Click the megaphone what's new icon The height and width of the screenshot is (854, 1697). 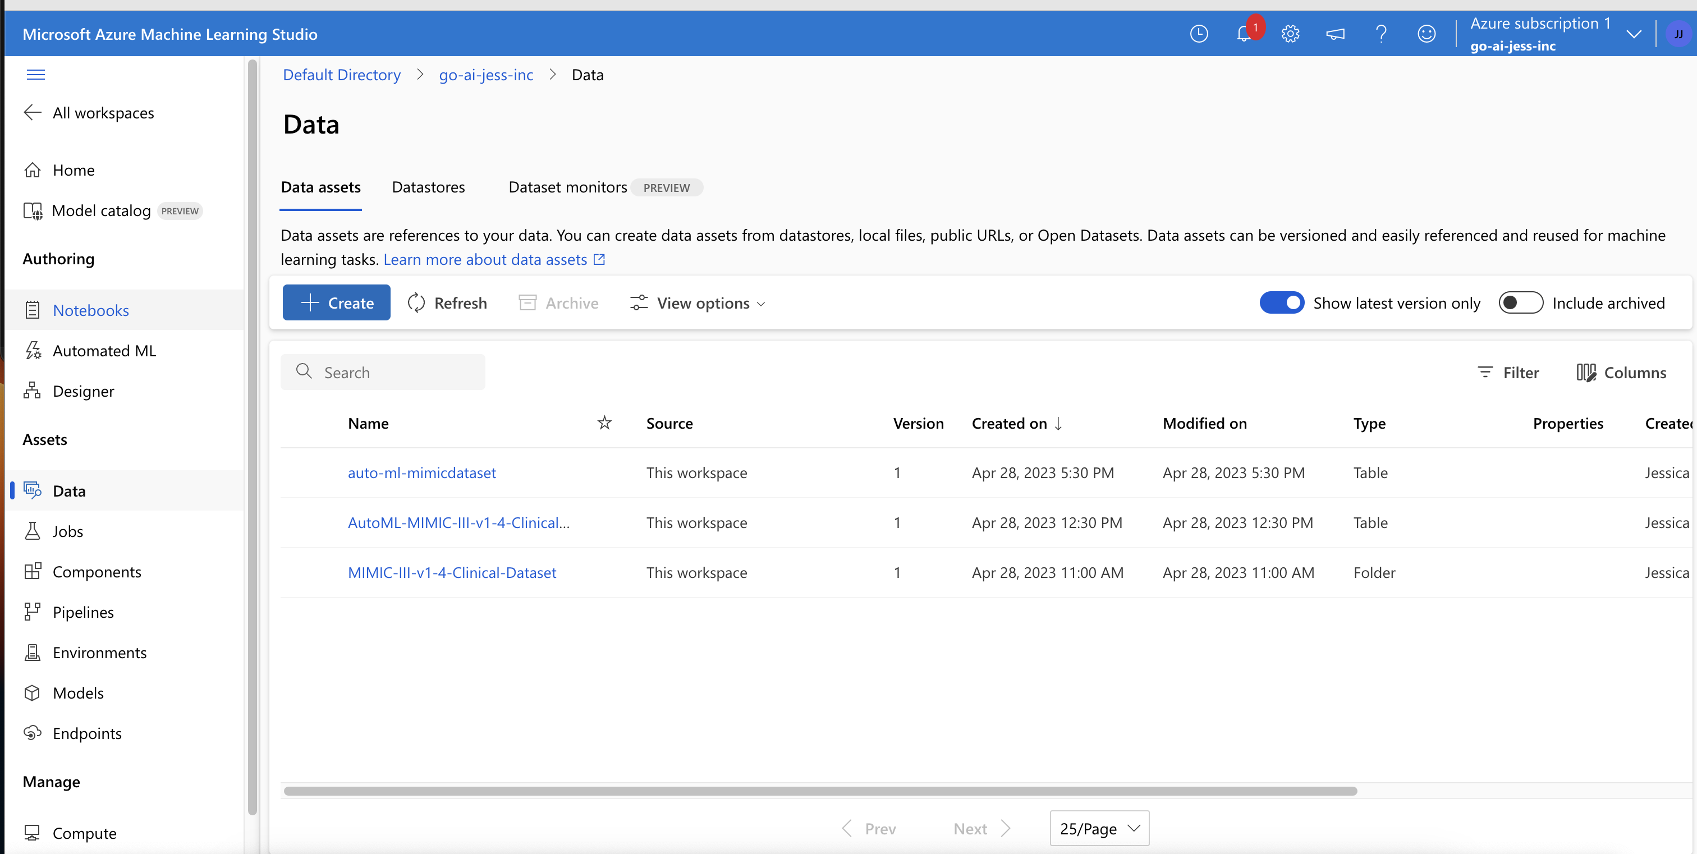(1336, 34)
